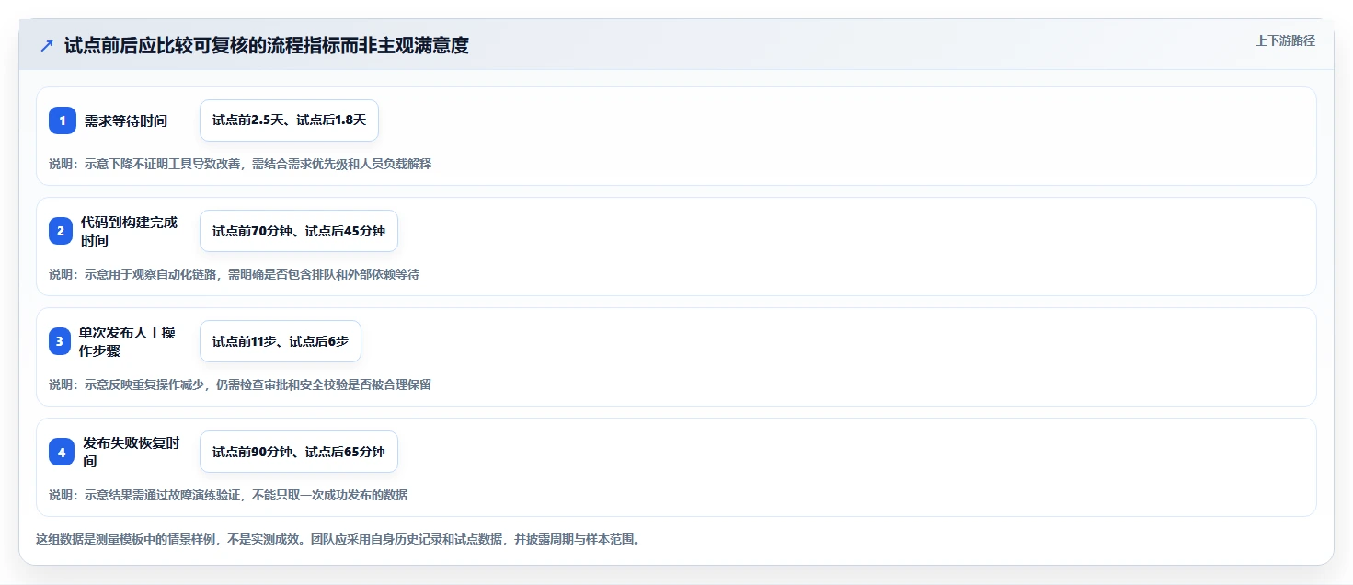Click the footer disclaimer starting 这组数据是测量模板

[338, 539]
